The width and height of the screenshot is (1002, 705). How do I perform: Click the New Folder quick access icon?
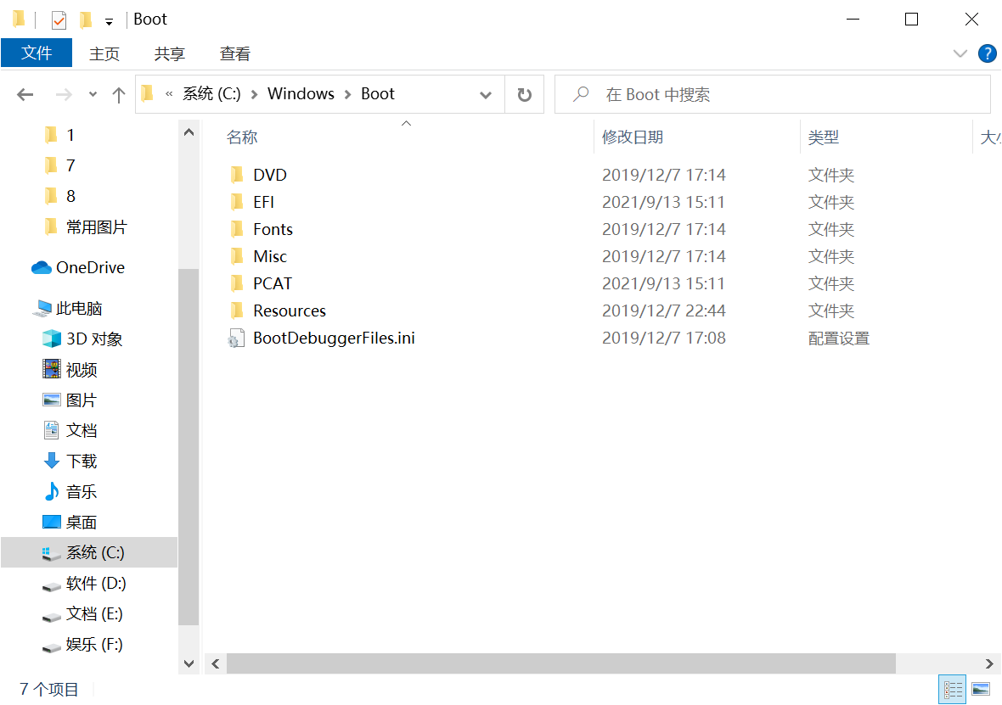pos(86,20)
